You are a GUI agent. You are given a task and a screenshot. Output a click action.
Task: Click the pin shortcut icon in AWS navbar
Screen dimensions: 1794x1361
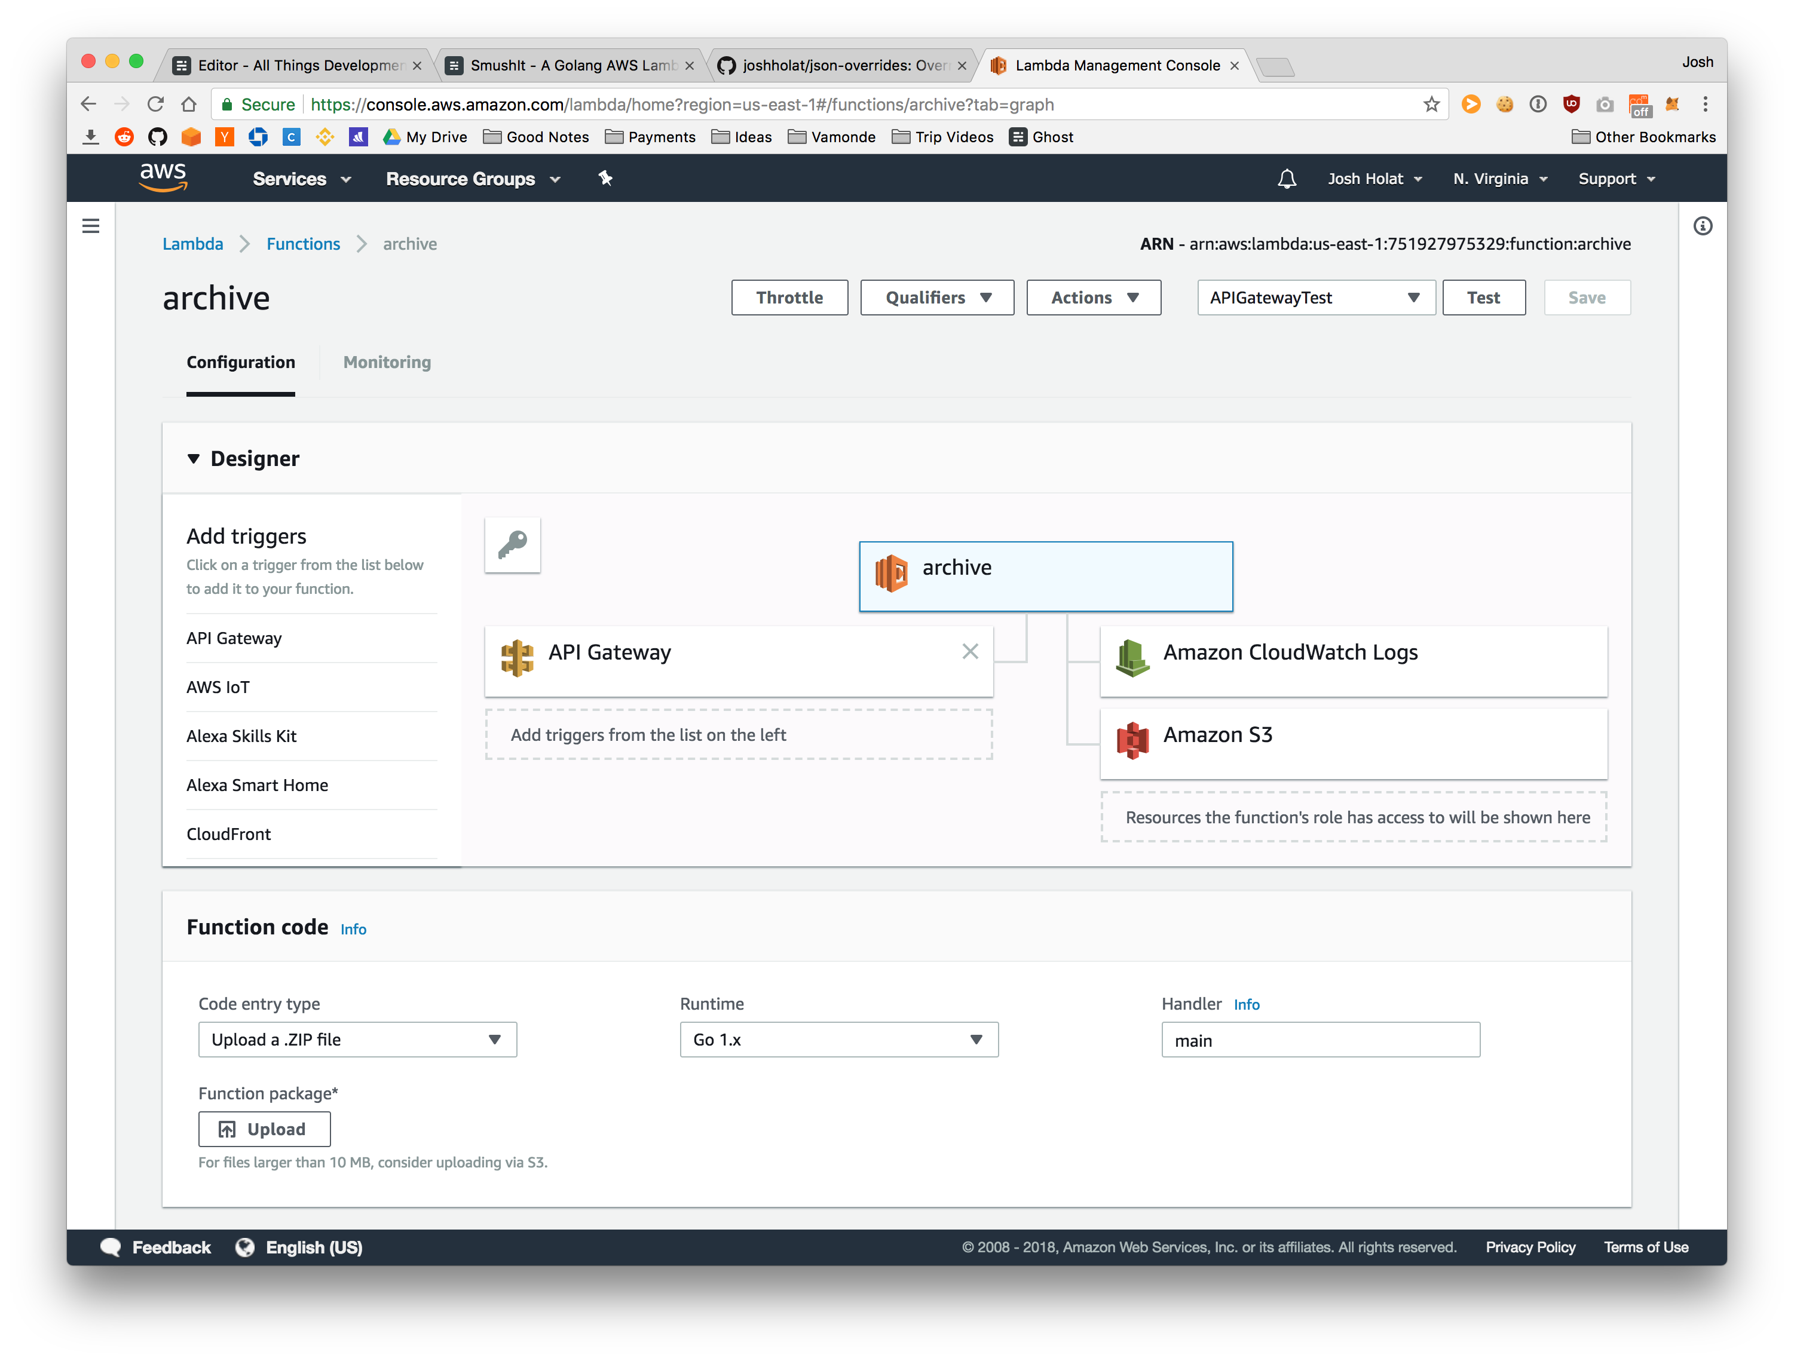pyautogui.click(x=605, y=178)
